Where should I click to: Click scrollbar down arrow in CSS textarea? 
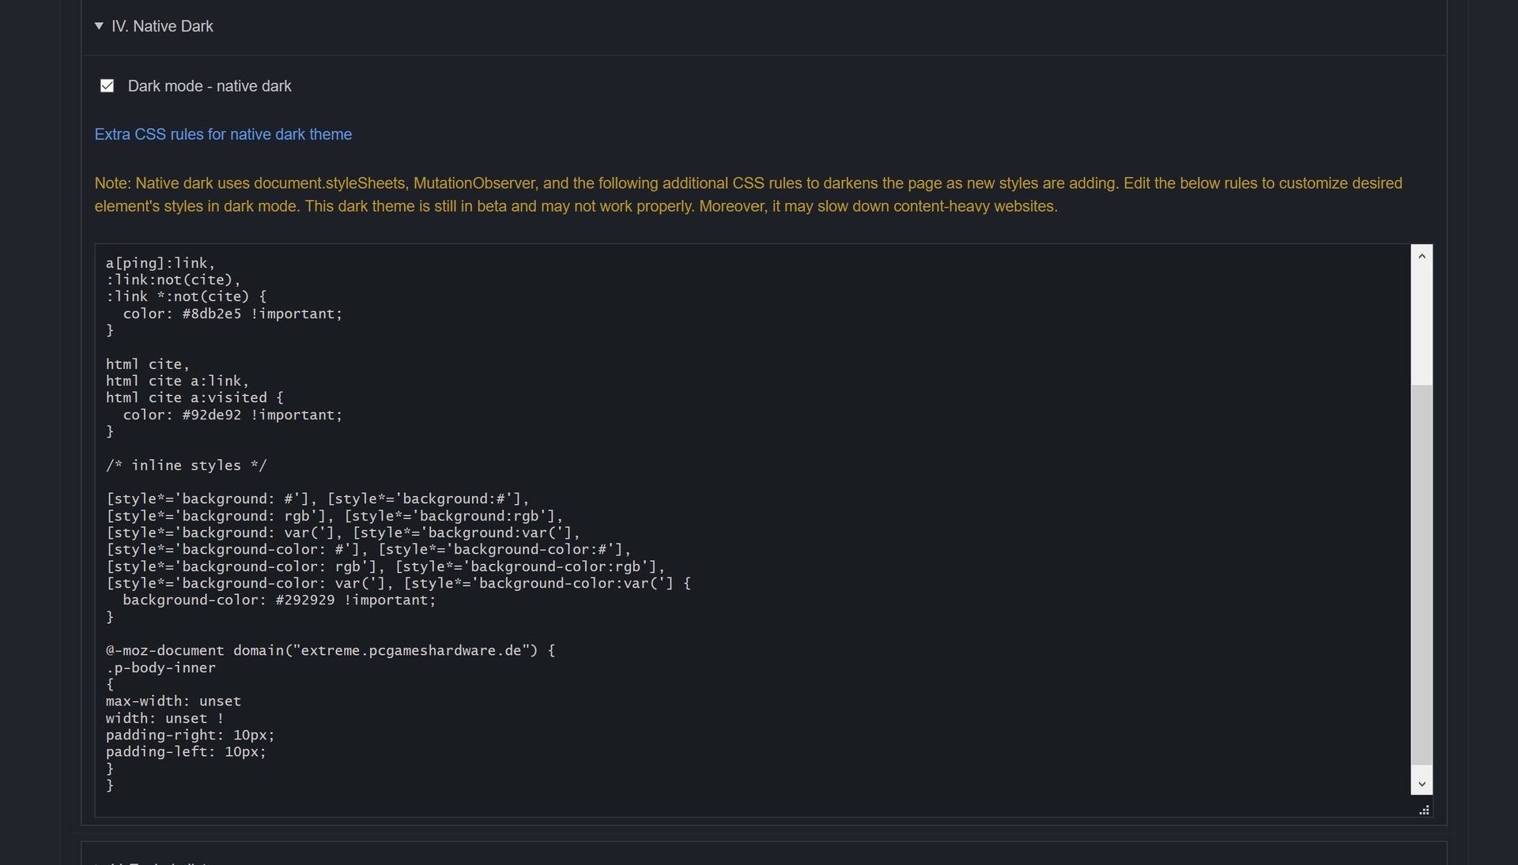pyautogui.click(x=1422, y=784)
